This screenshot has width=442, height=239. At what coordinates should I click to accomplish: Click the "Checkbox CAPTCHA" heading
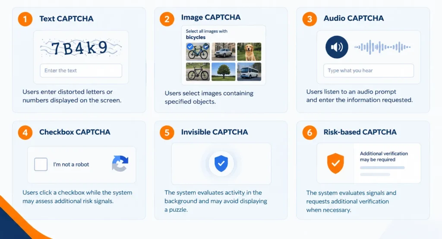[x=75, y=132]
